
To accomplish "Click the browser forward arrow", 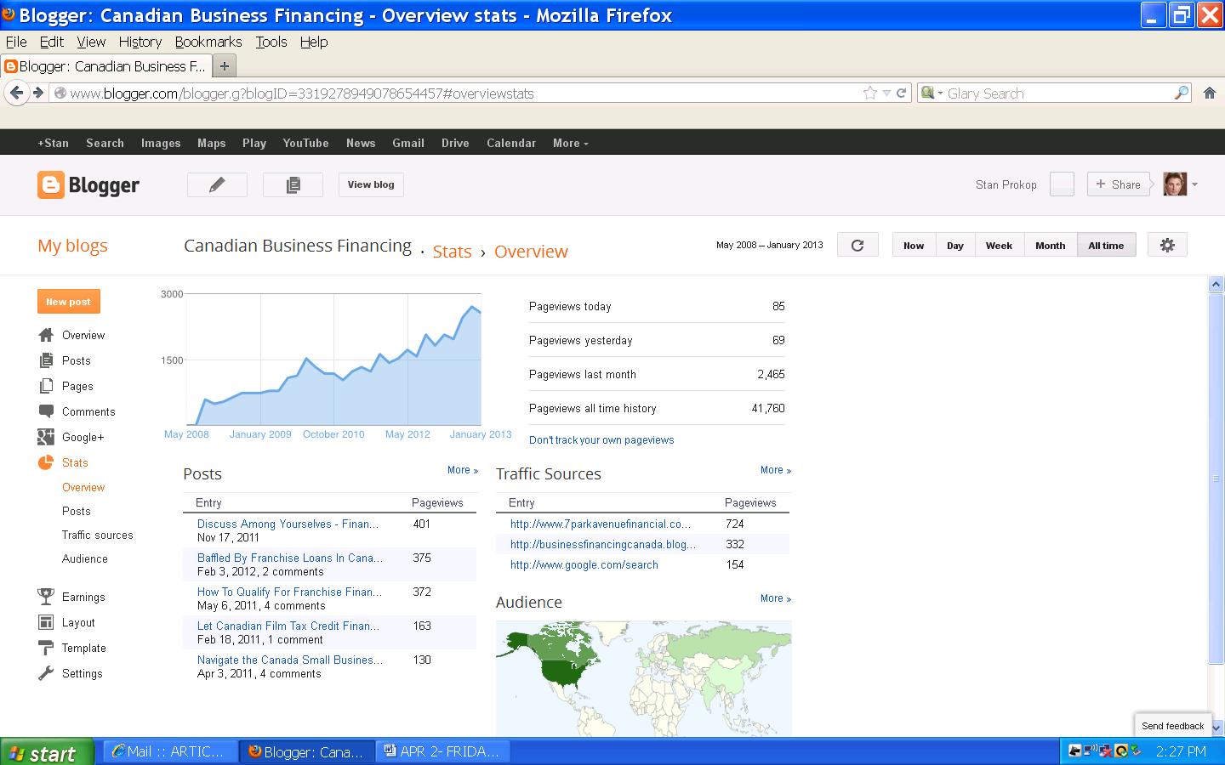I will tap(37, 93).
